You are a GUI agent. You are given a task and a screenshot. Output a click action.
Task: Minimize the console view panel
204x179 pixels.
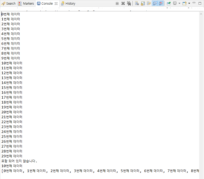(194, 3)
